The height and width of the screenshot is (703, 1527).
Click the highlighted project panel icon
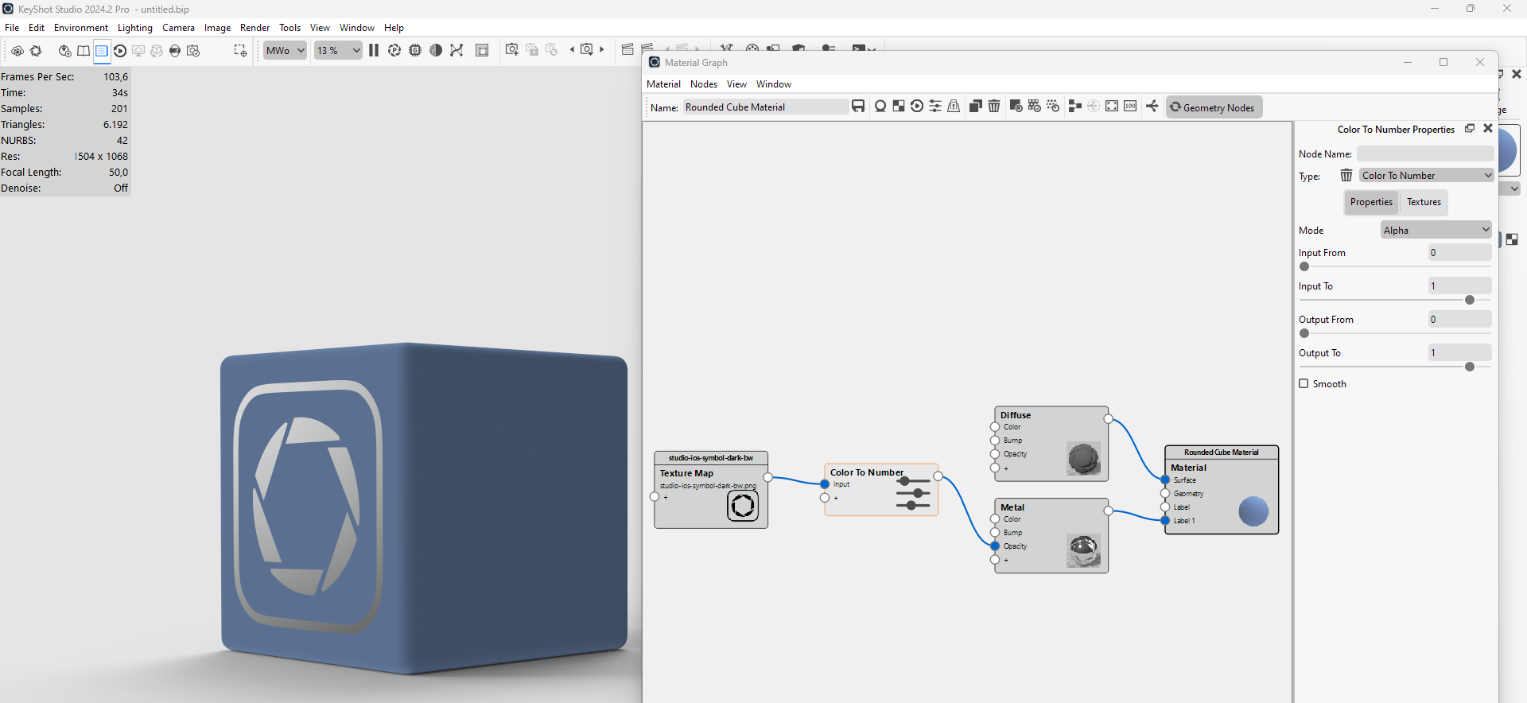(102, 52)
